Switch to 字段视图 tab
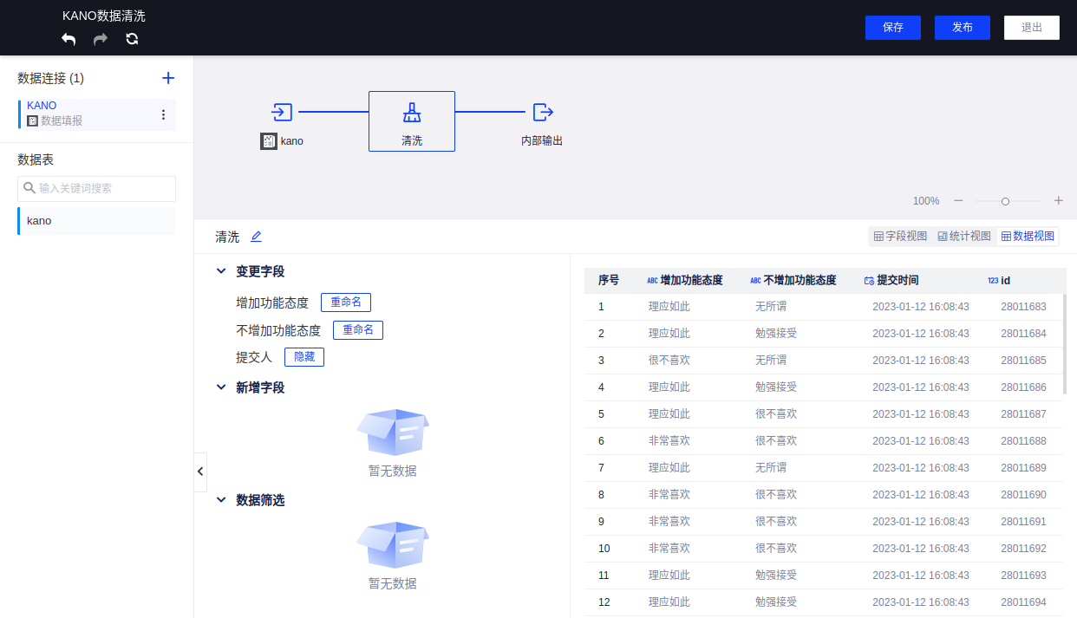This screenshot has height=618, width=1077. click(x=900, y=237)
